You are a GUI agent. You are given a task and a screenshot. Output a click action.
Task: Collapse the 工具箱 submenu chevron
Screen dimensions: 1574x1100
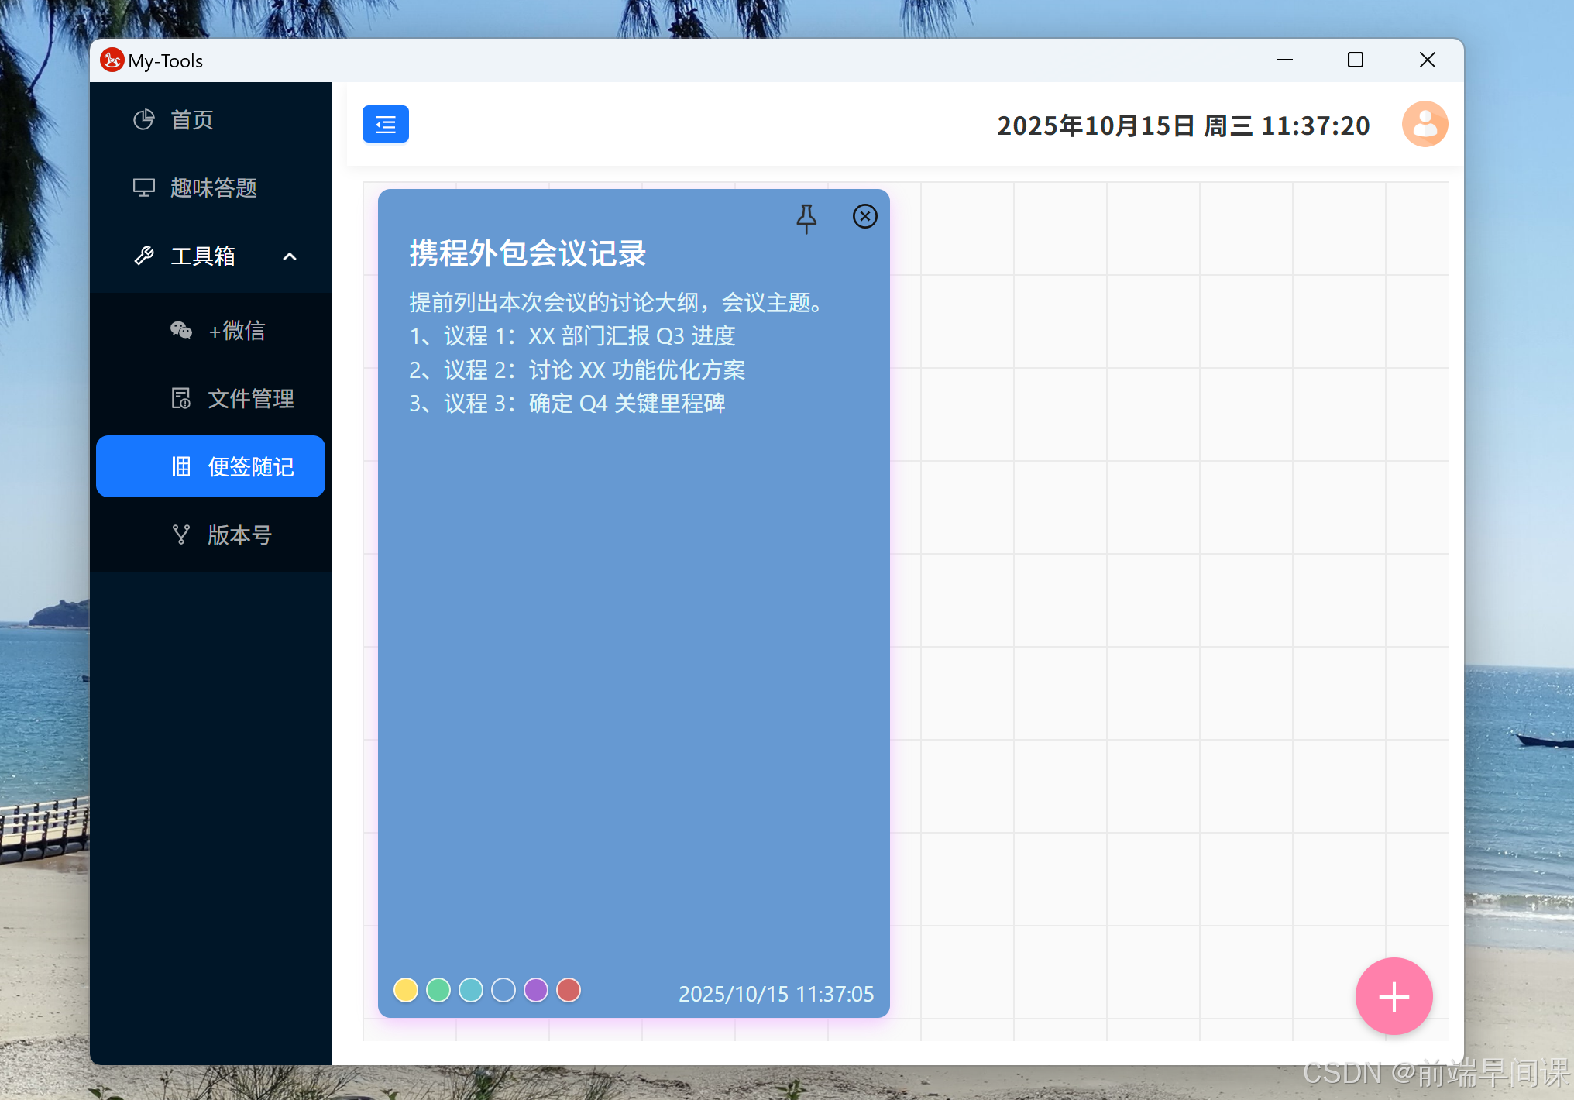[x=290, y=256]
